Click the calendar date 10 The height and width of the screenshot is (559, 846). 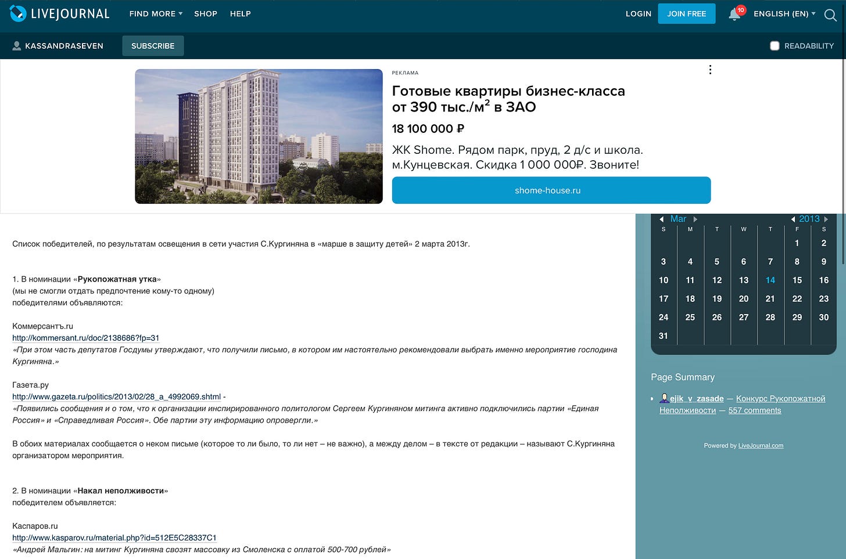click(x=664, y=280)
